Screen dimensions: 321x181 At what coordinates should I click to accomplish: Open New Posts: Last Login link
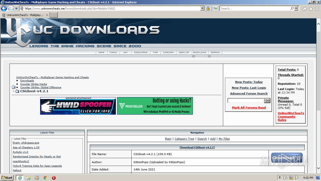(249, 88)
